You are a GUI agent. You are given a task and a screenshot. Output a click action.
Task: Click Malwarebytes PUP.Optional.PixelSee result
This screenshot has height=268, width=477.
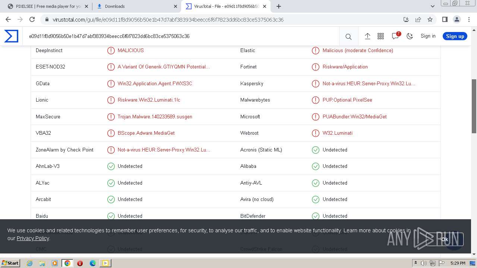347,100
